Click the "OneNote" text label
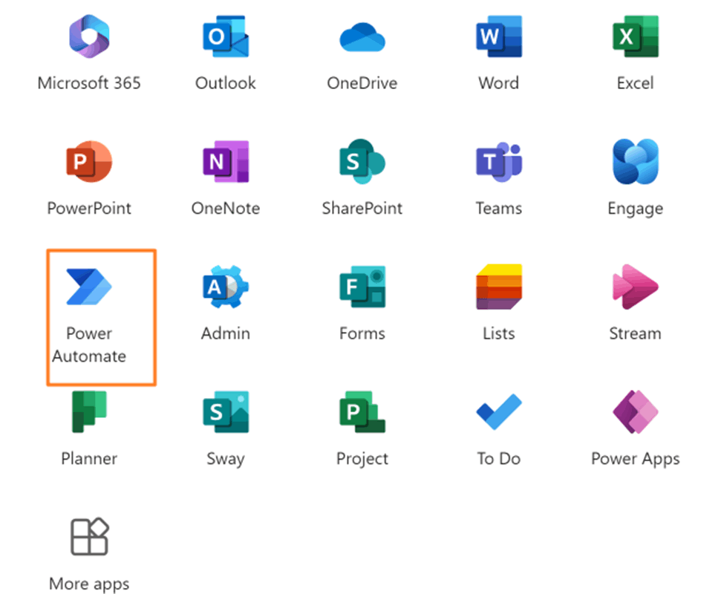 tap(226, 208)
